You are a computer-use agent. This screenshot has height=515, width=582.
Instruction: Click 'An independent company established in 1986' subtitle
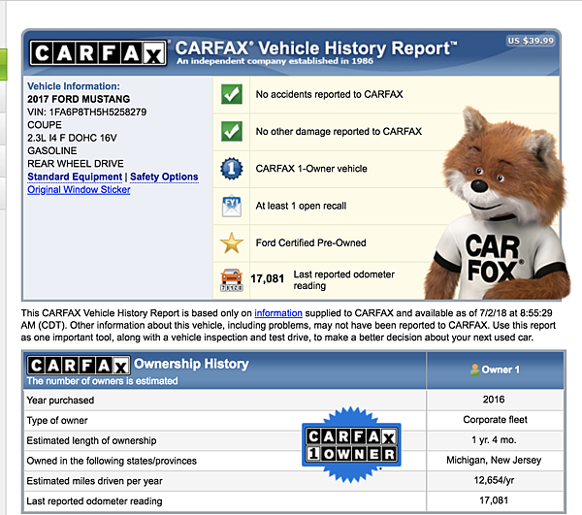coord(275,61)
